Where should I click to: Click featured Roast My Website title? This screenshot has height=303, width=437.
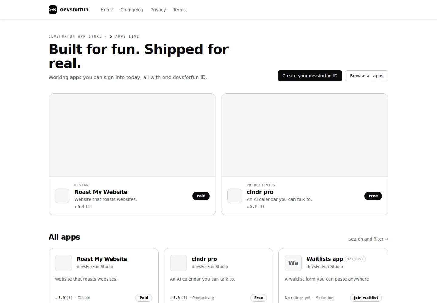101,192
